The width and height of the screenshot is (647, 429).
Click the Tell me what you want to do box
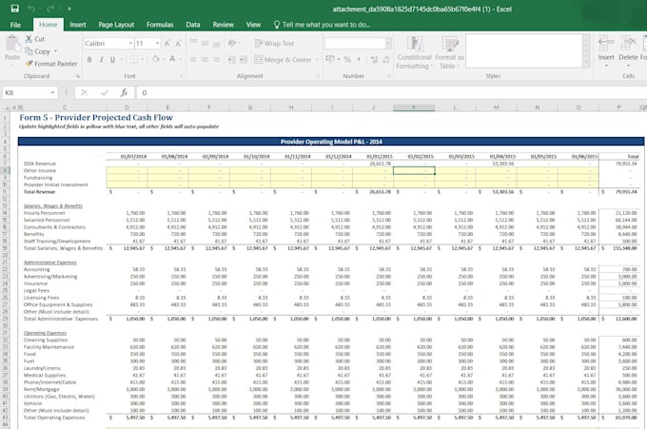tap(322, 25)
